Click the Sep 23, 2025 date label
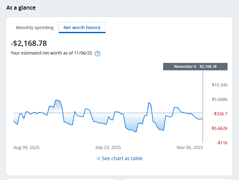The height and width of the screenshot is (180, 239). tap(108, 147)
